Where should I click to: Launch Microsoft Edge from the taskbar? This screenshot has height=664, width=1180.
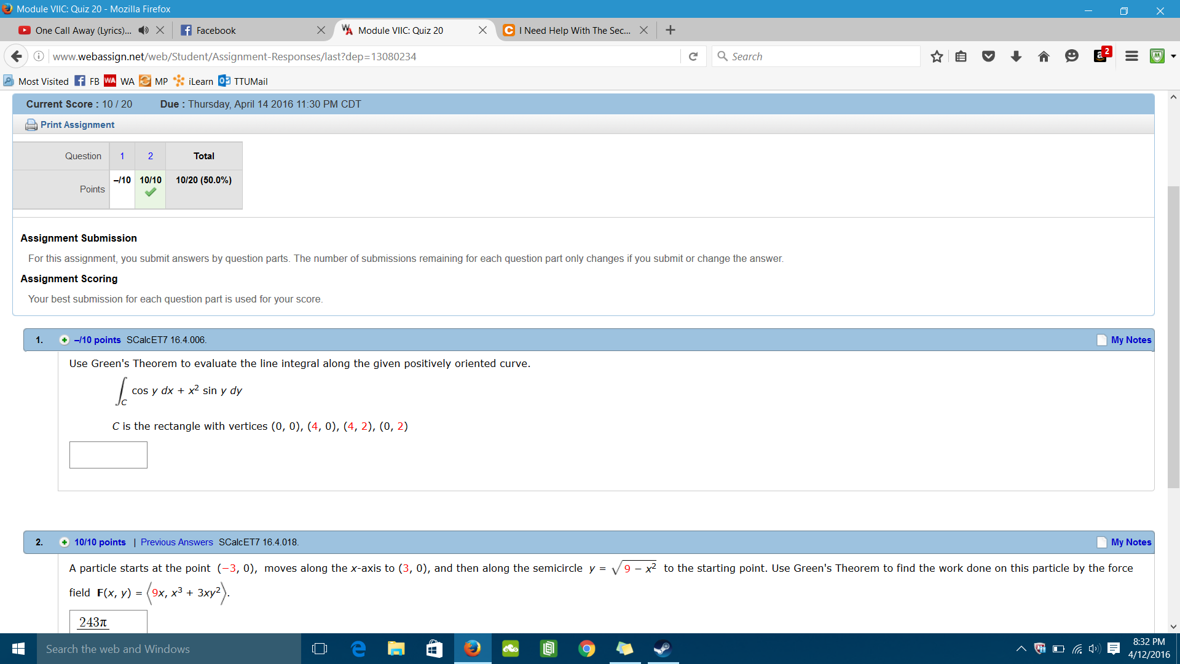click(x=358, y=649)
